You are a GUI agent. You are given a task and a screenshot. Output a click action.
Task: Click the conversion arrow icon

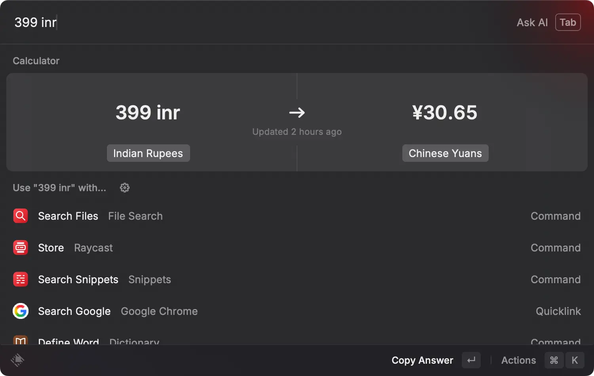tap(297, 113)
